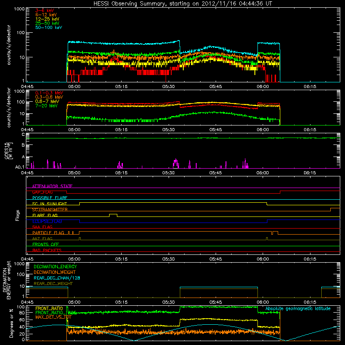Click the 05:00 time label under the keV count-rate panel
Screen dimensions: 345x345
pos(74,86)
